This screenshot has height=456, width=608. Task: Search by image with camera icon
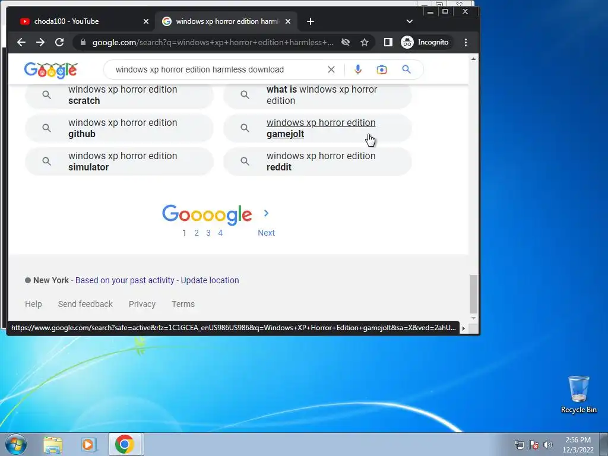pyautogui.click(x=382, y=70)
